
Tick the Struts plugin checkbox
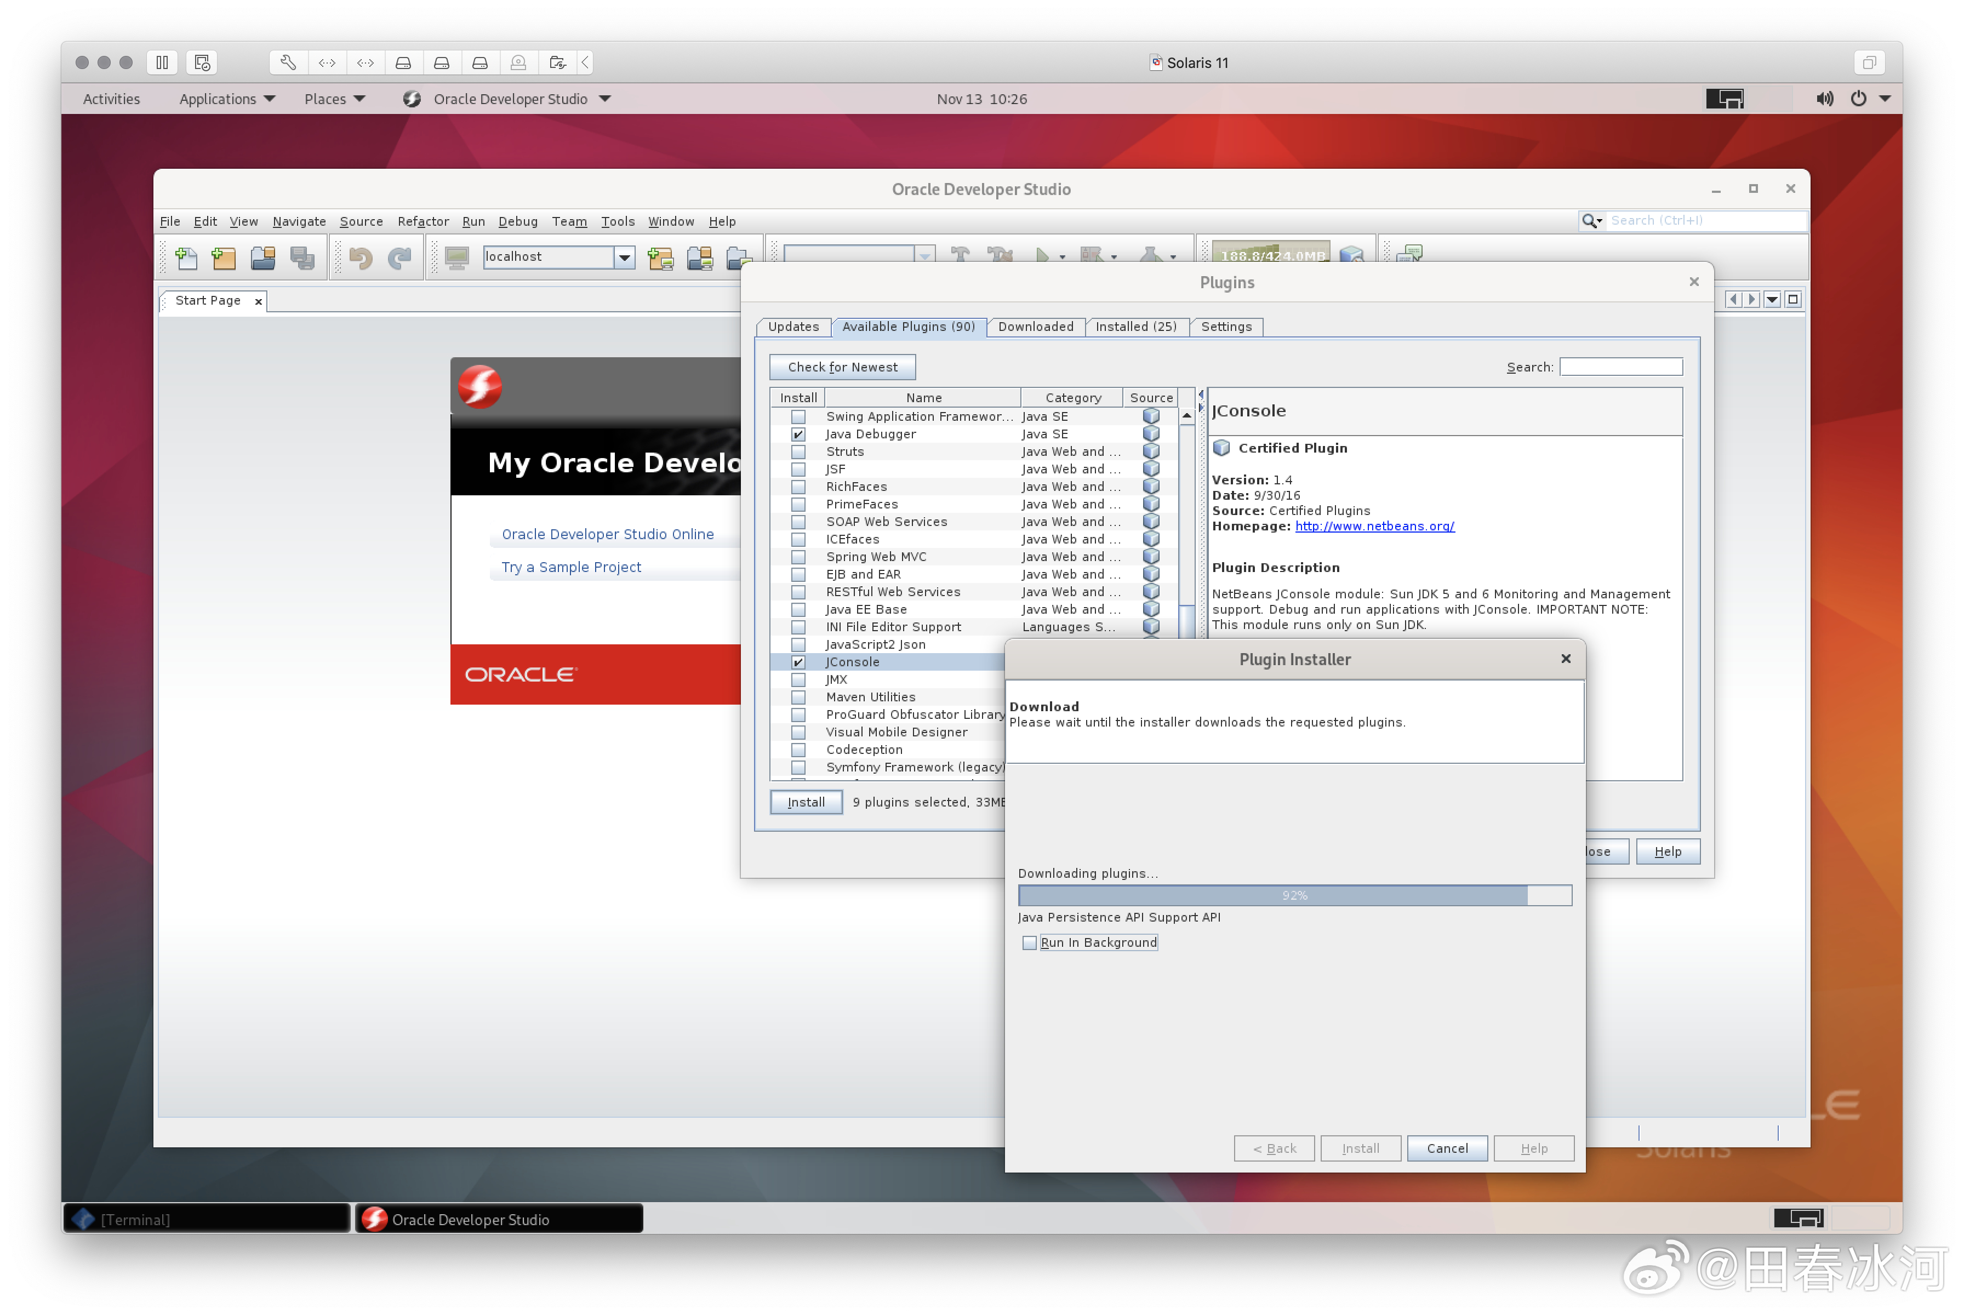[x=798, y=452]
